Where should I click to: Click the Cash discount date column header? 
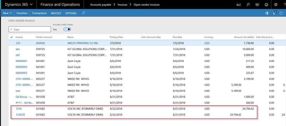click(151, 37)
